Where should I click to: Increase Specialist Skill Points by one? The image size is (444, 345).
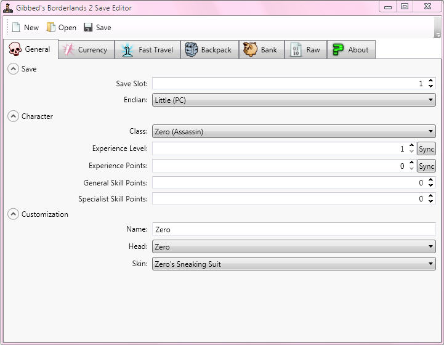[430, 196]
